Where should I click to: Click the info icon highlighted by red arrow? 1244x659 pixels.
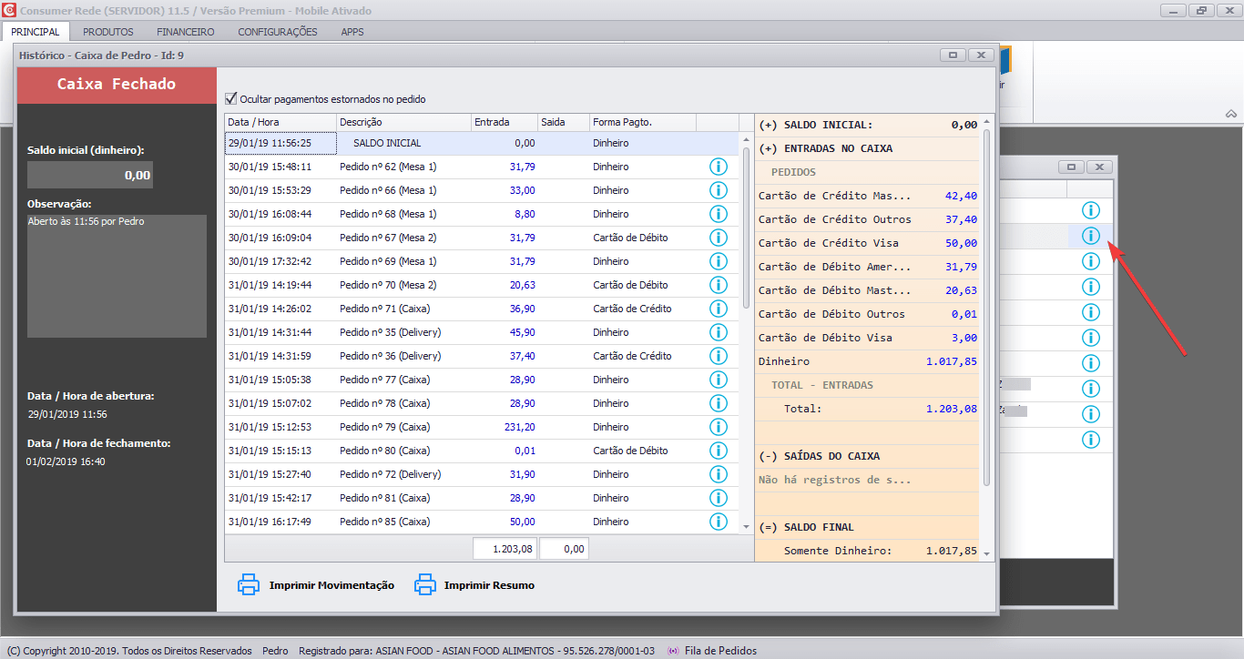point(1090,236)
